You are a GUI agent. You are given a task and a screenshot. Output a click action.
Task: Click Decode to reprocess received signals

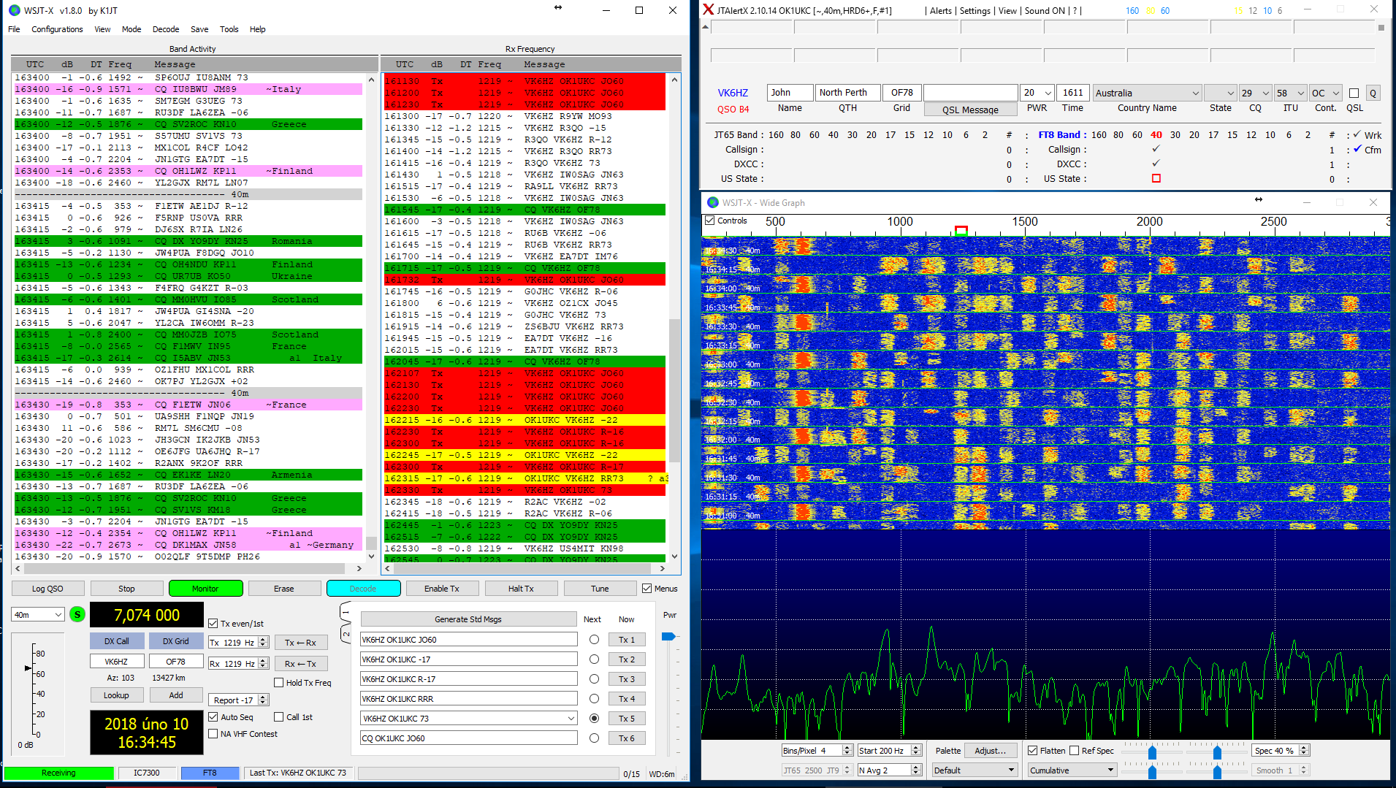pos(363,588)
